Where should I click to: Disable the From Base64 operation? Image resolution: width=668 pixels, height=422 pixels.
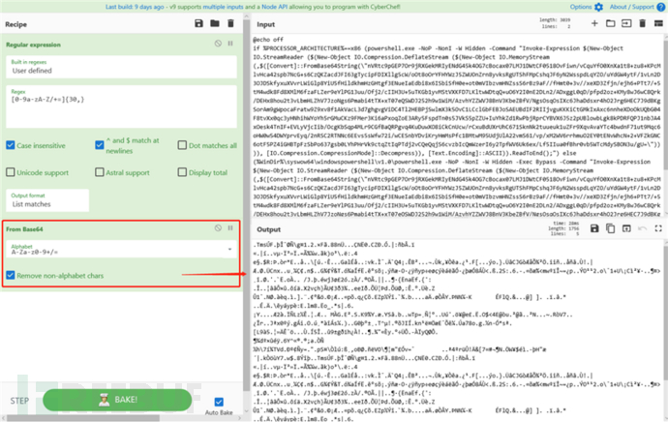pyautogui.click(x=218, y=228)
